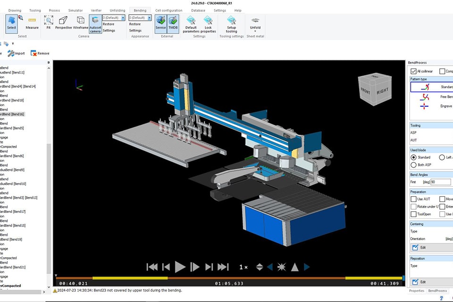453x302 pixels.
Task: Click the simulation timeline progress bar
Action: coord(229,278)
